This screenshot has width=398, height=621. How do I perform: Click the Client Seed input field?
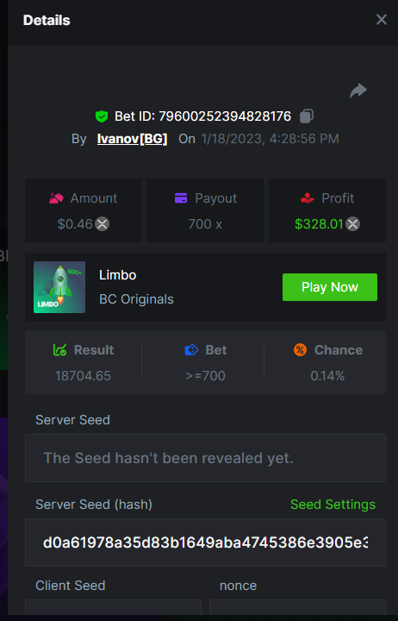[x=113, y=607]
